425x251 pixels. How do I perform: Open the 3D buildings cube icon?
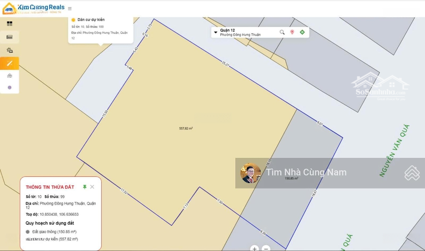click(9, 76)
